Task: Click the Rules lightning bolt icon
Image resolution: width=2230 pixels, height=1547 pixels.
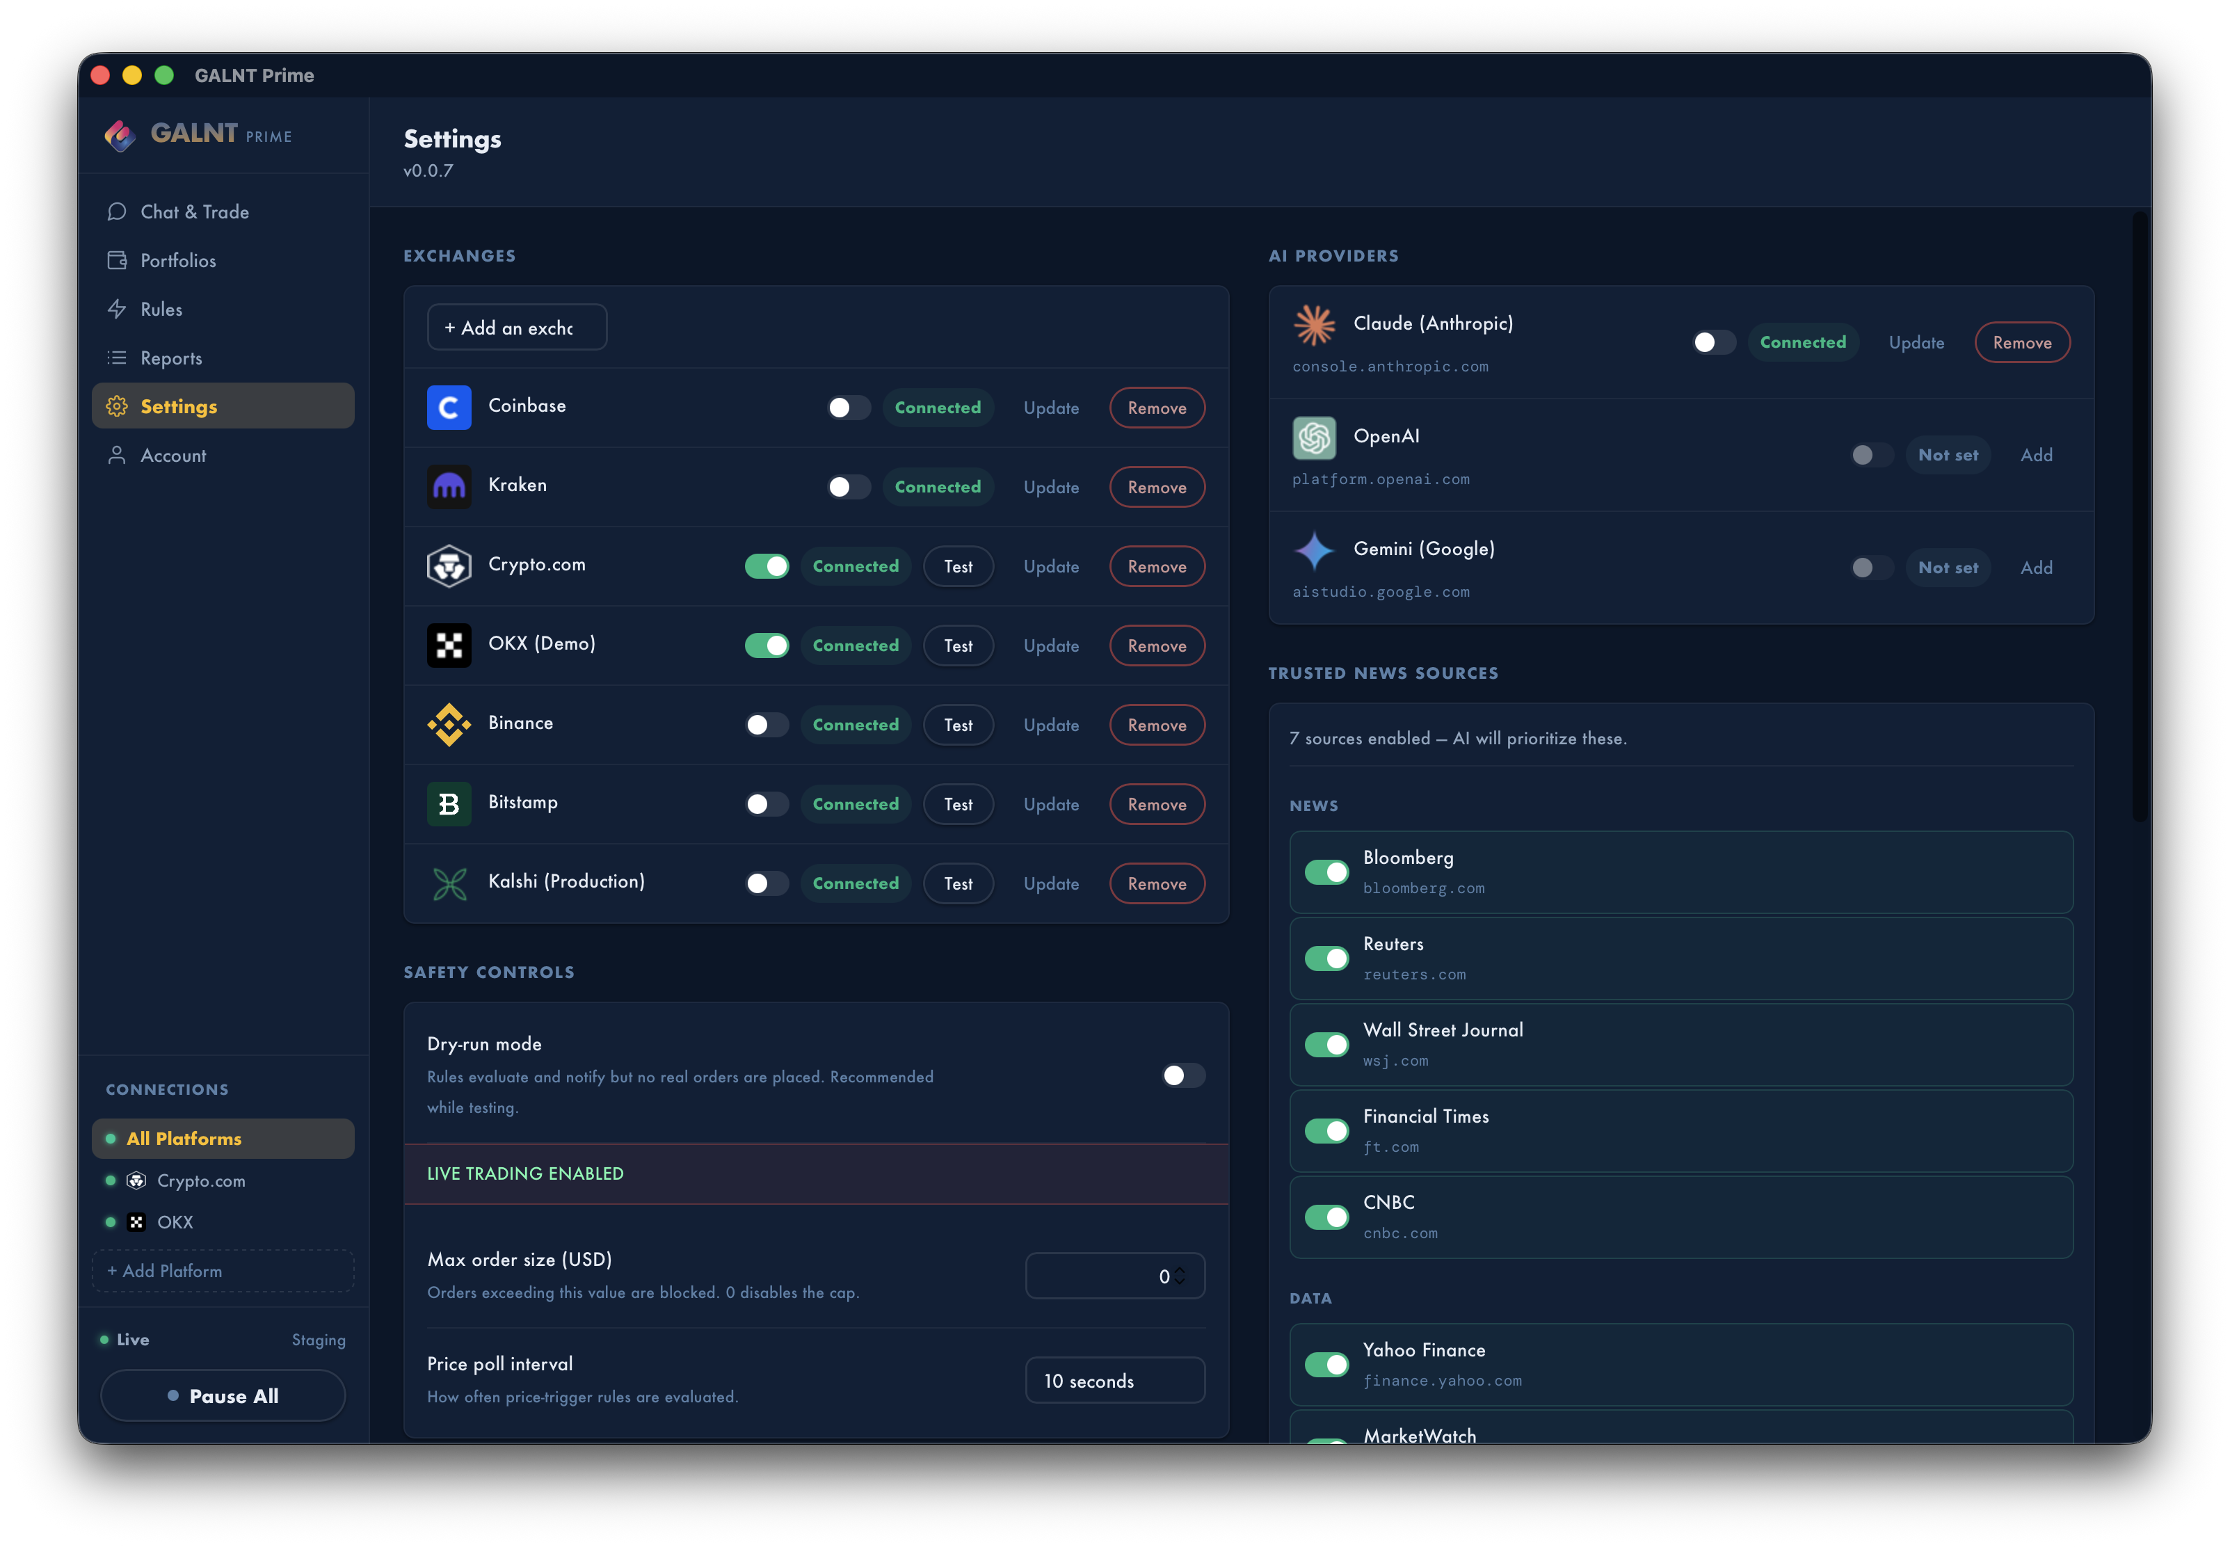Action: click(118, 310)
